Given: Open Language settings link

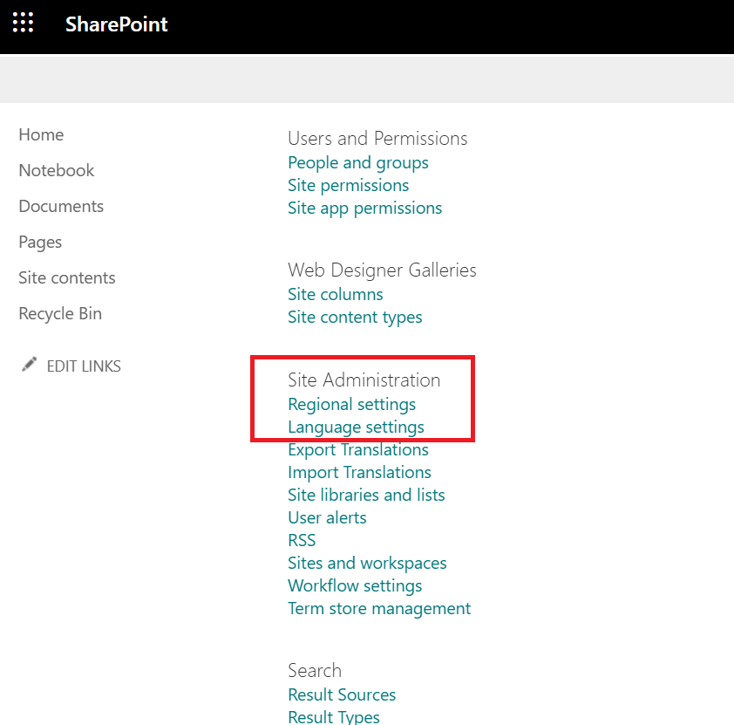Looking at the screenshot, I should [x=356, y=427].
